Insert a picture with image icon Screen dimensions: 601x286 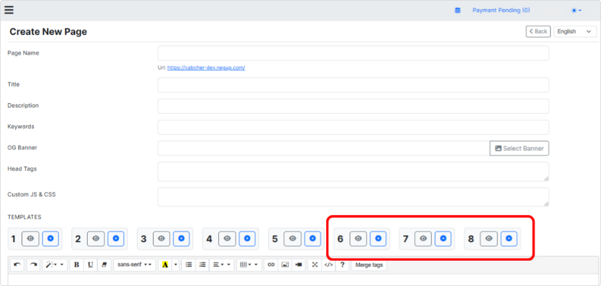coord(285,264)
